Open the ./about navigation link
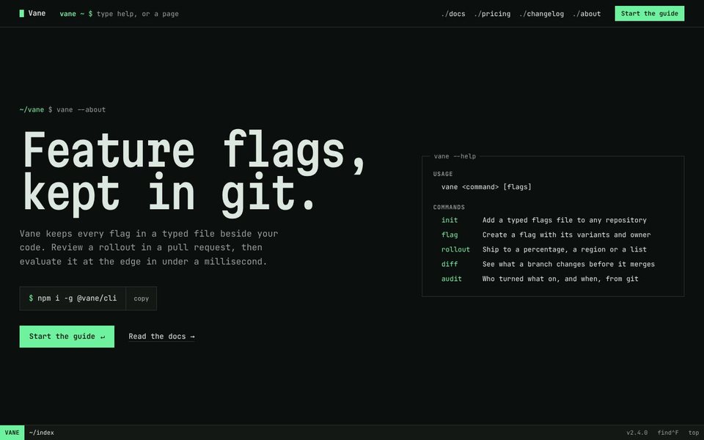 click(587, 14)
